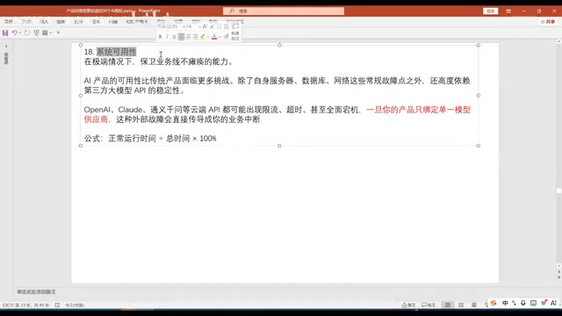
Task: Toggle the 备注 Notes button in status bar
Action: [408, 305]
